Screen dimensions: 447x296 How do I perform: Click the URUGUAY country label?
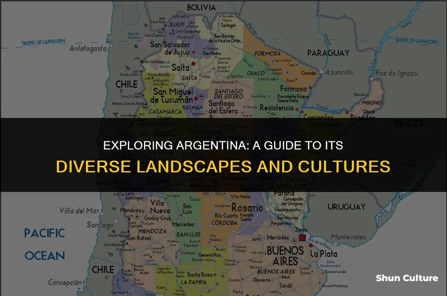pyautogui.click(x=347, y=207)
